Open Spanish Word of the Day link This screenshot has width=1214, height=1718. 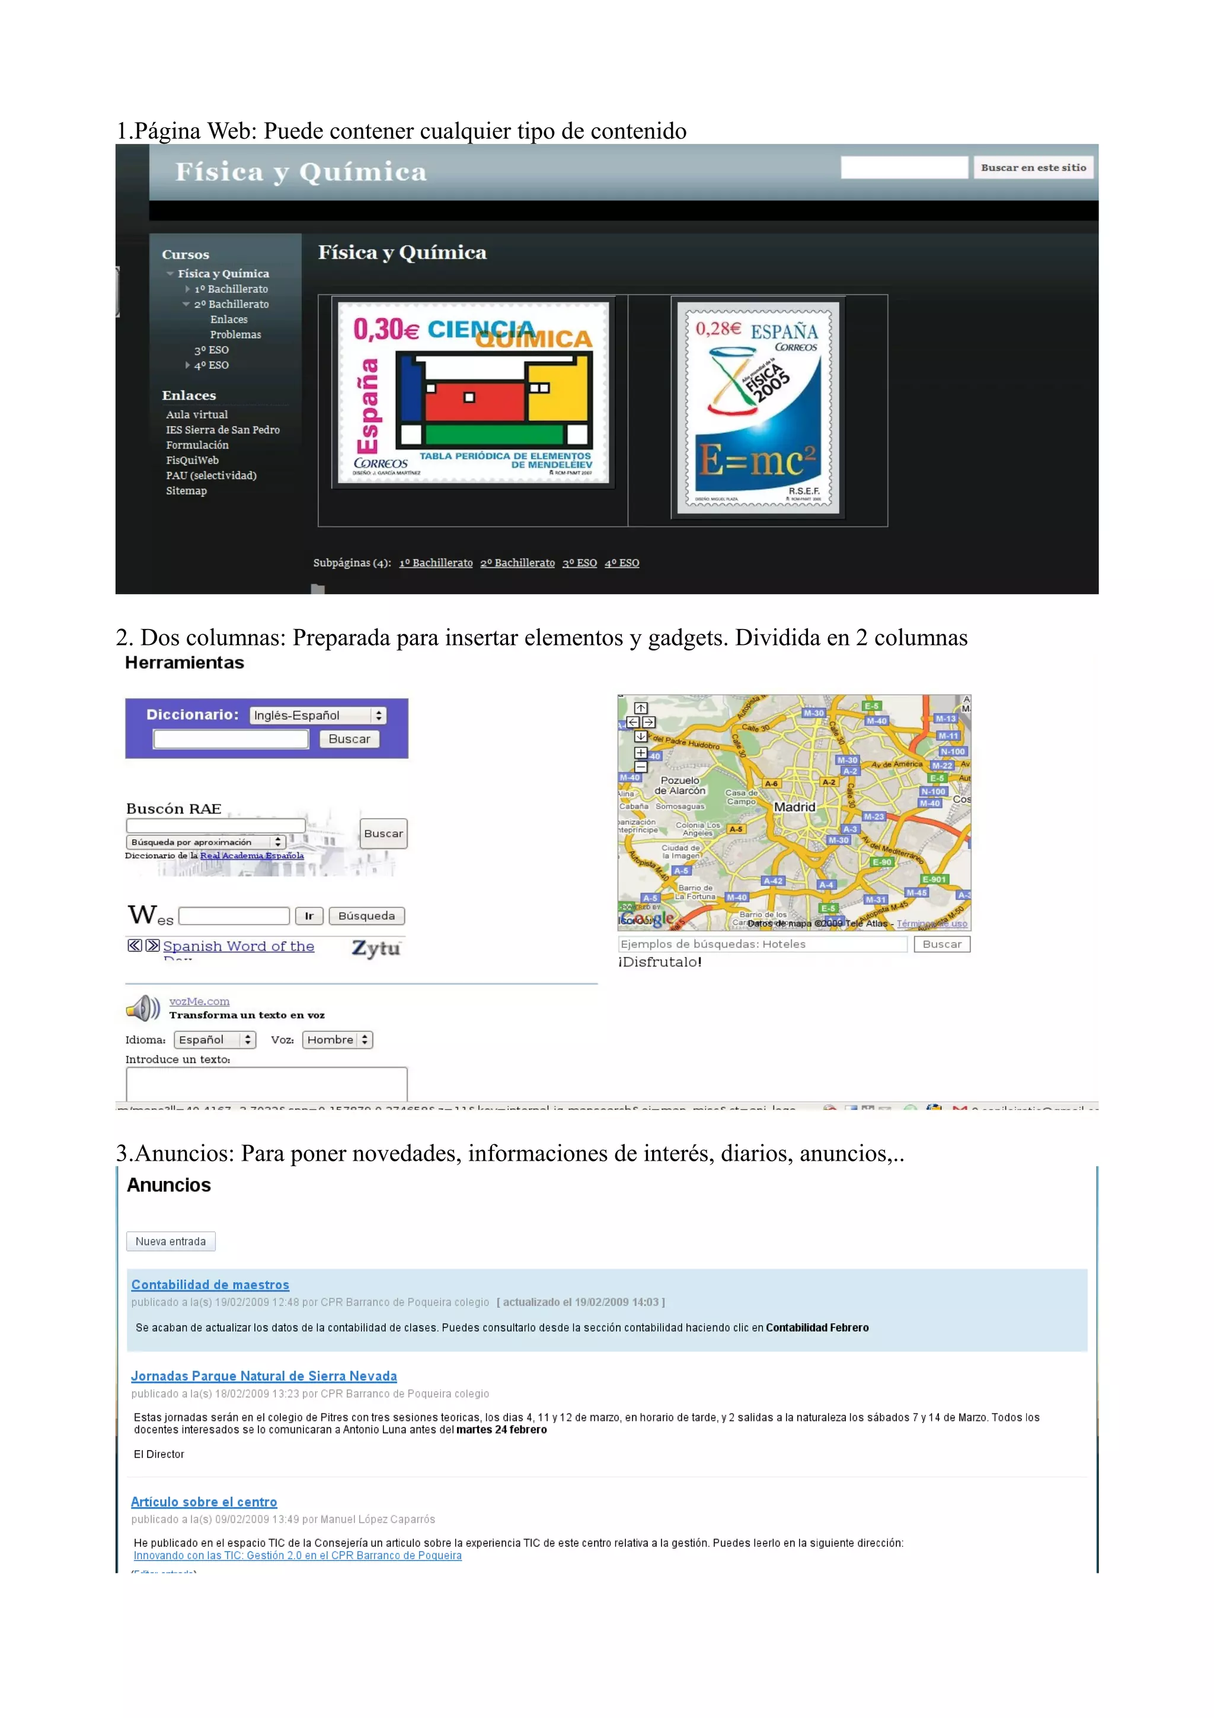click(239, 947)
